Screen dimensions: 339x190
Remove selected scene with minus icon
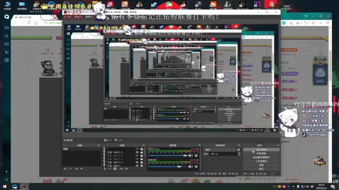pos(70,169)
